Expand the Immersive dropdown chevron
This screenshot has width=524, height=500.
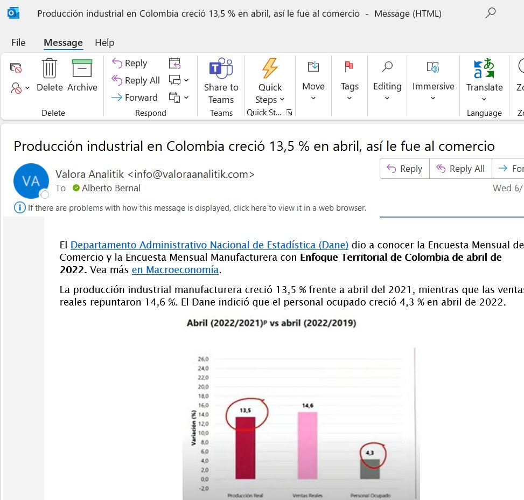click(x=433, y=98)
